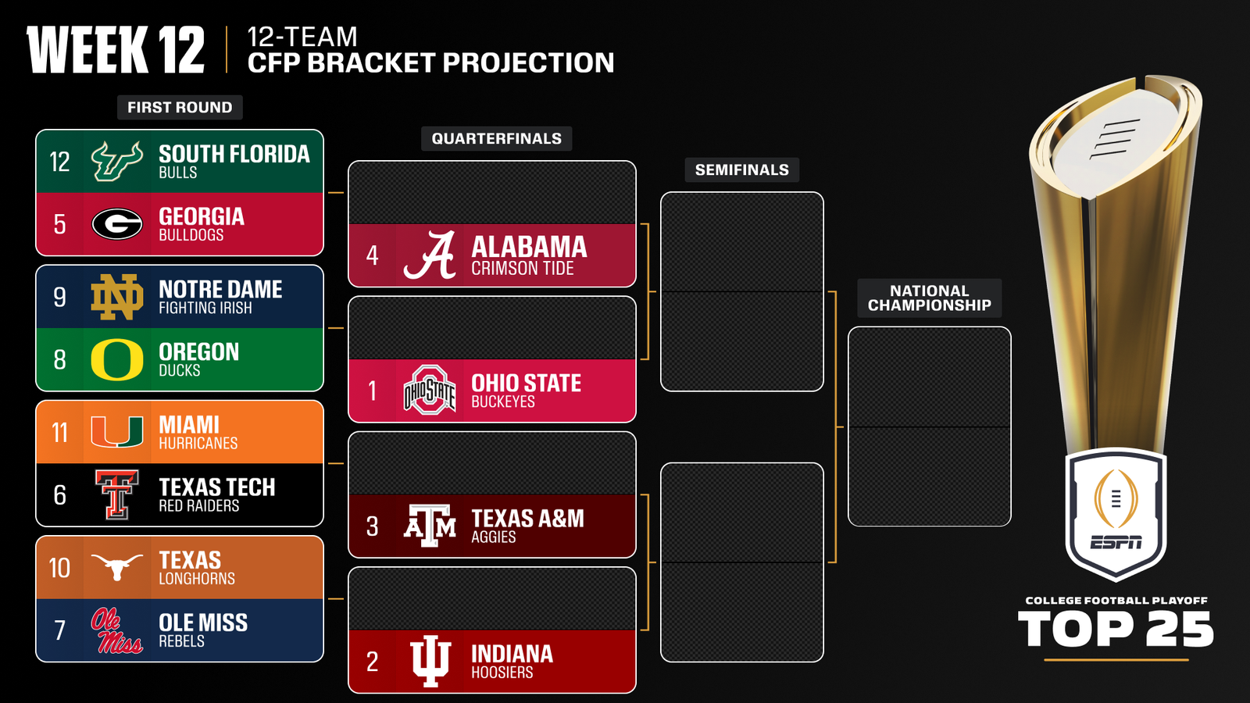The height and width of the screenshot is (703, 1250).
Task: Select the Texas A&M ATM logo
Action: coord(430,526)
